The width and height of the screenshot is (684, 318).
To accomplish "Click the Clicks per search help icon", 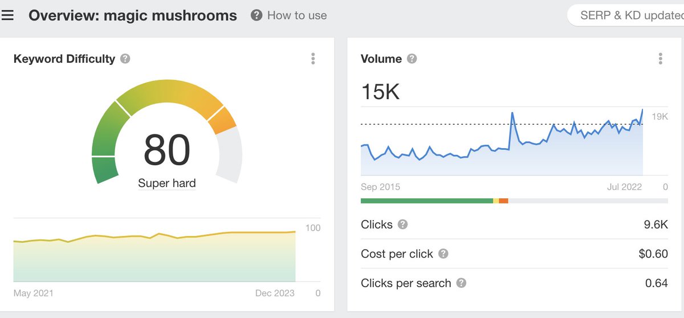I will pyautogui.click(x=461, y=283).
